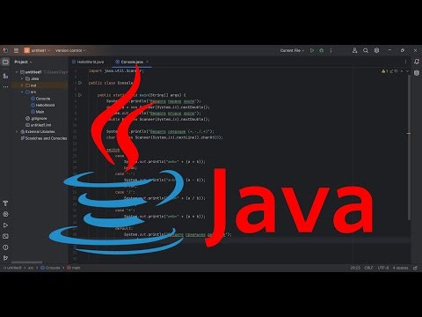Change UTF-8 file encoding in status bar
This screenshot has height=317, width=422.
point(383,268)
